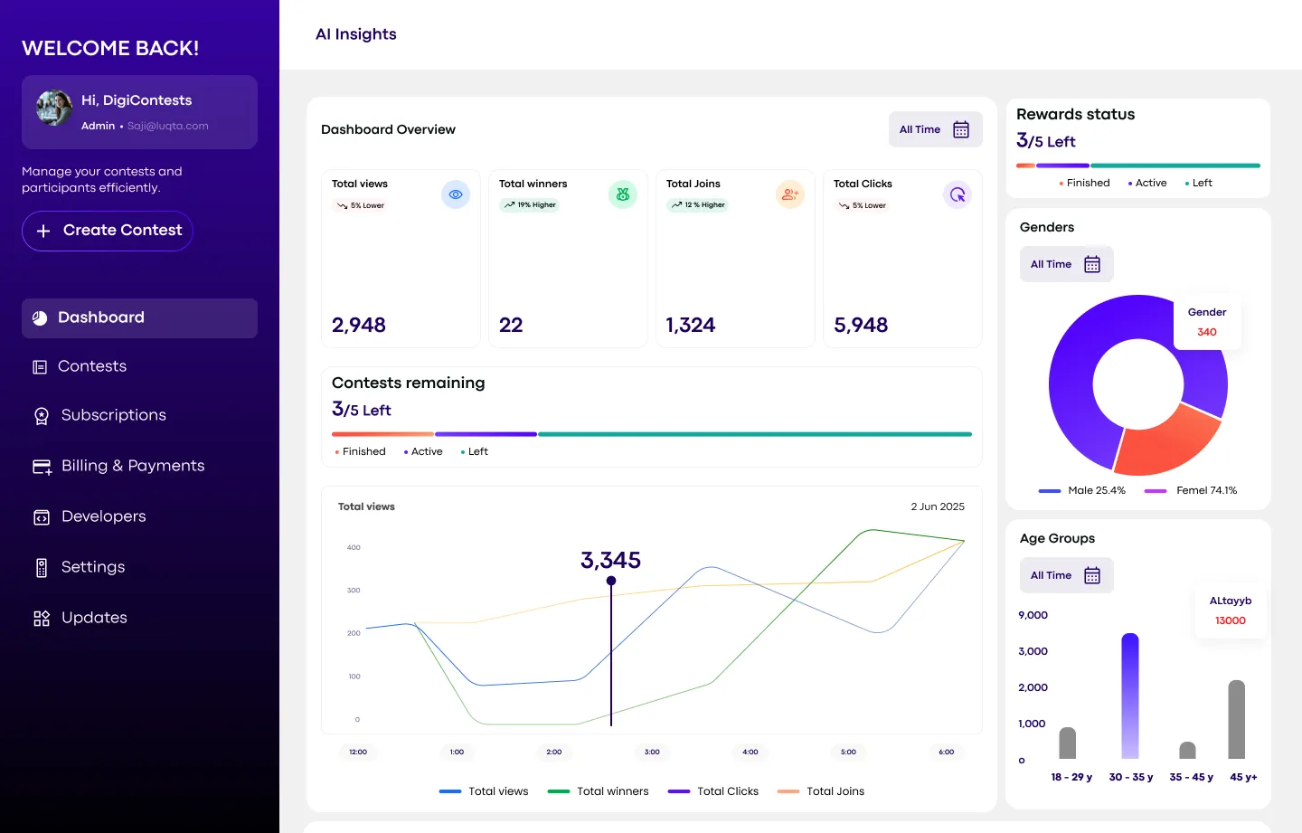Click the add-user icon on Total Joins card

(790, 194)
